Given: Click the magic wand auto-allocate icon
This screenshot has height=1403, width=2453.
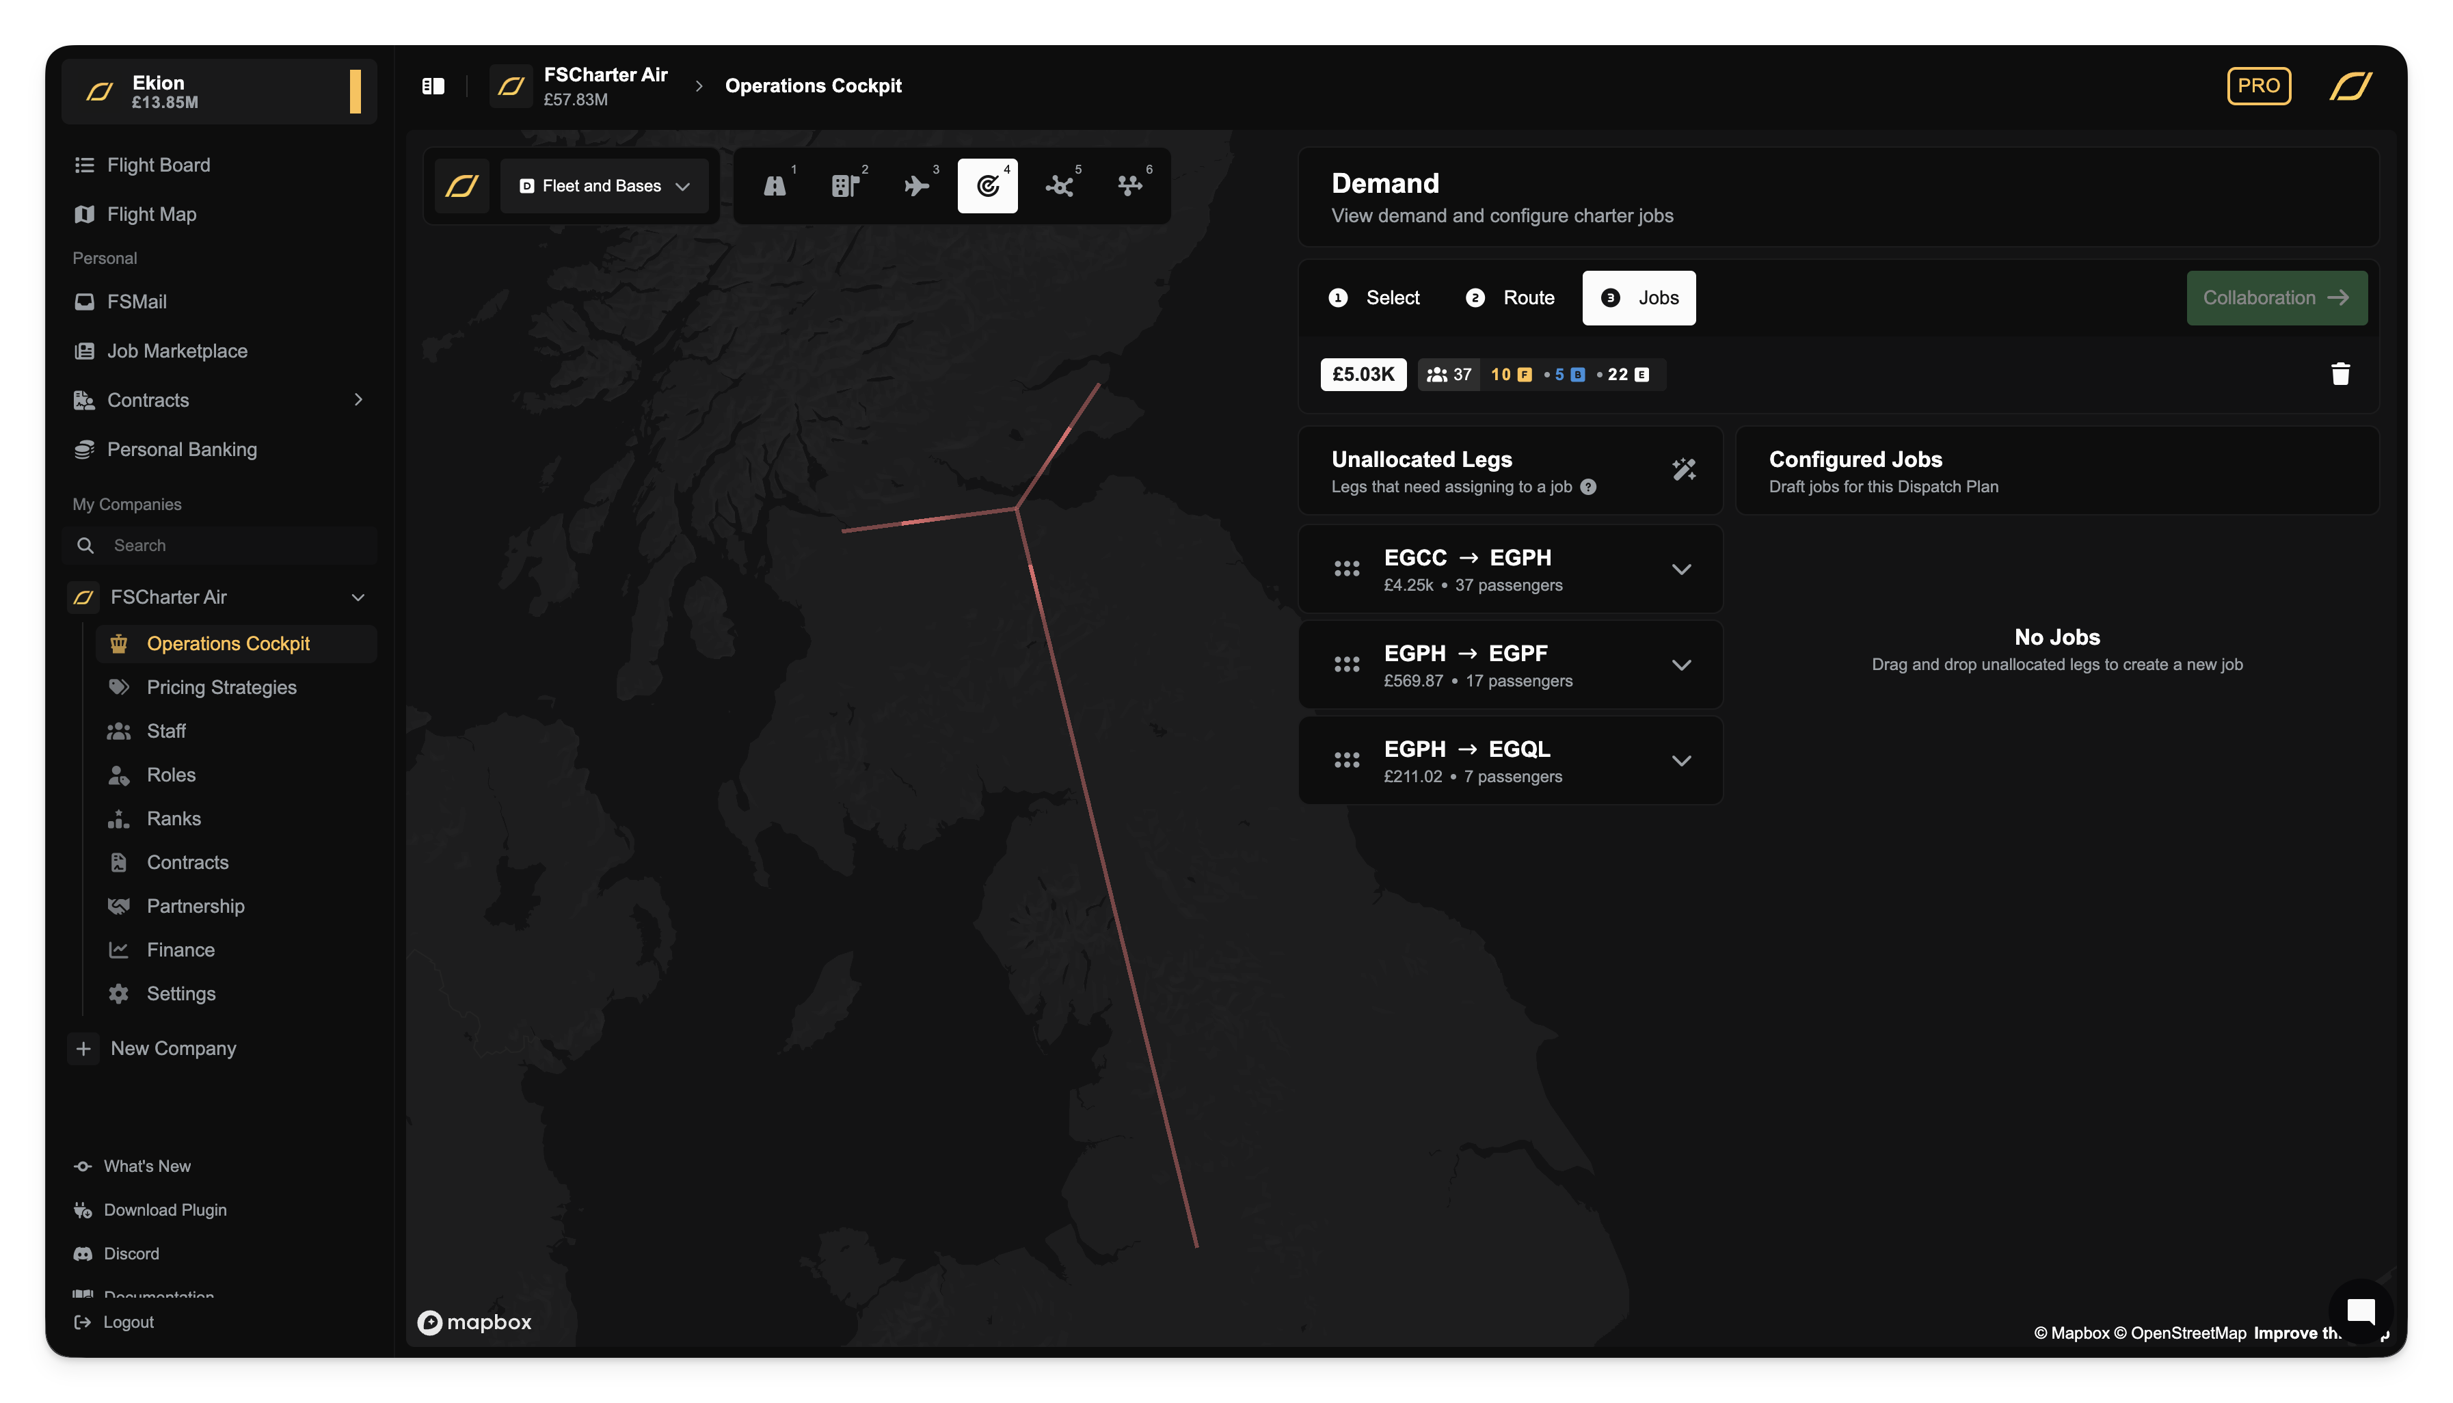Looking at the screenshot, I should [x=1683, y=470].
